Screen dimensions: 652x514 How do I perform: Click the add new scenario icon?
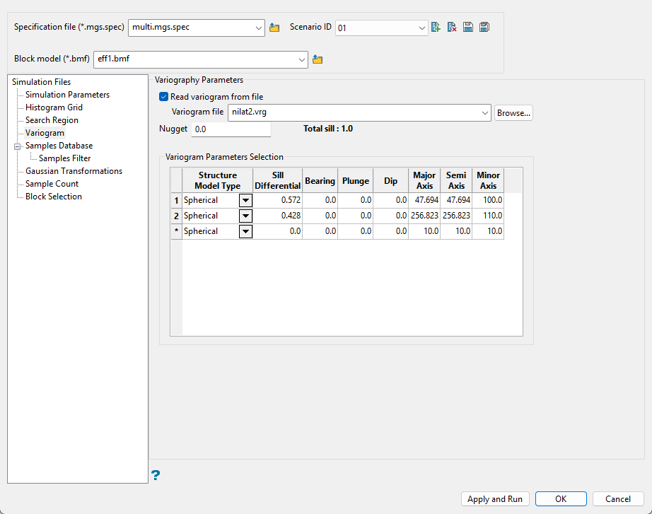pyautogui.click(x=436, y=28)
